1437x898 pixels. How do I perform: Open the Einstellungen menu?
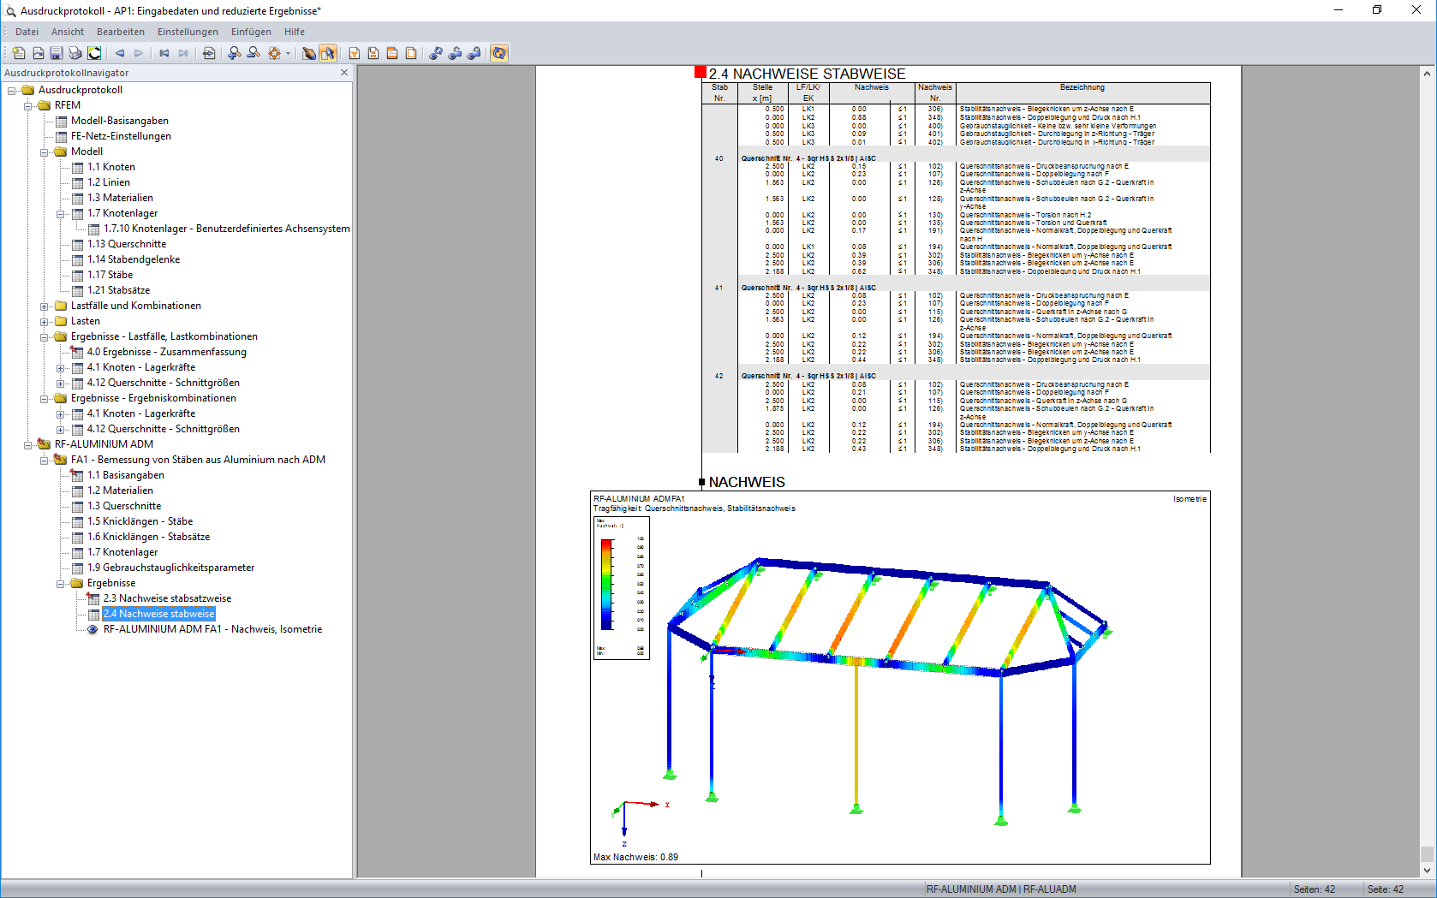(188, 32)
